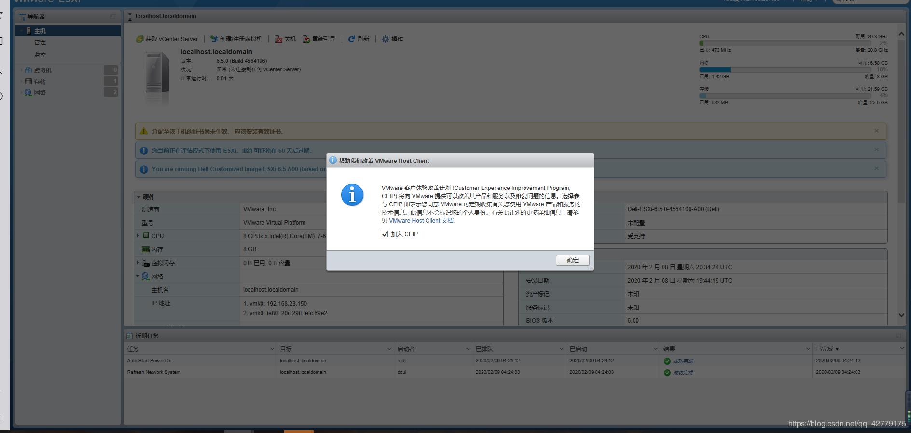This screenshot has width=911, height=433.
Task: Click the host icon beside localhost.localdomain title
Action: 130,17
